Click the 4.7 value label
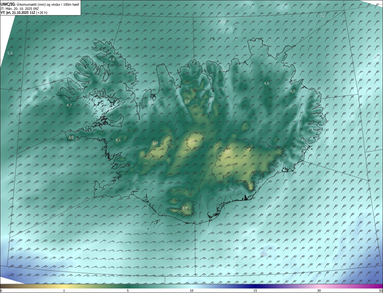 69,105
